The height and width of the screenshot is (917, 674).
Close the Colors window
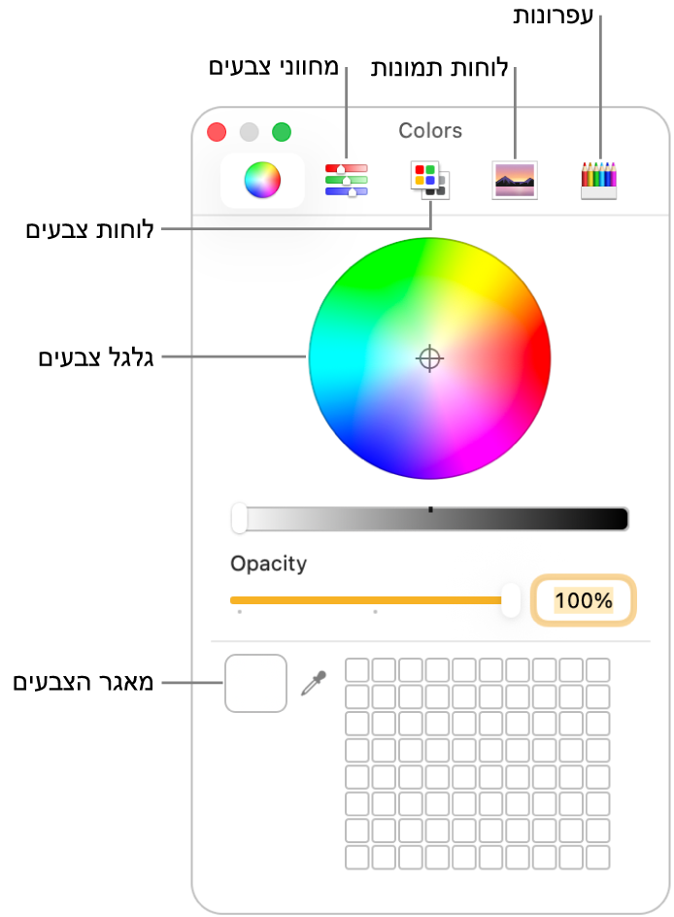pyautogui.click(x=218, y=132)
